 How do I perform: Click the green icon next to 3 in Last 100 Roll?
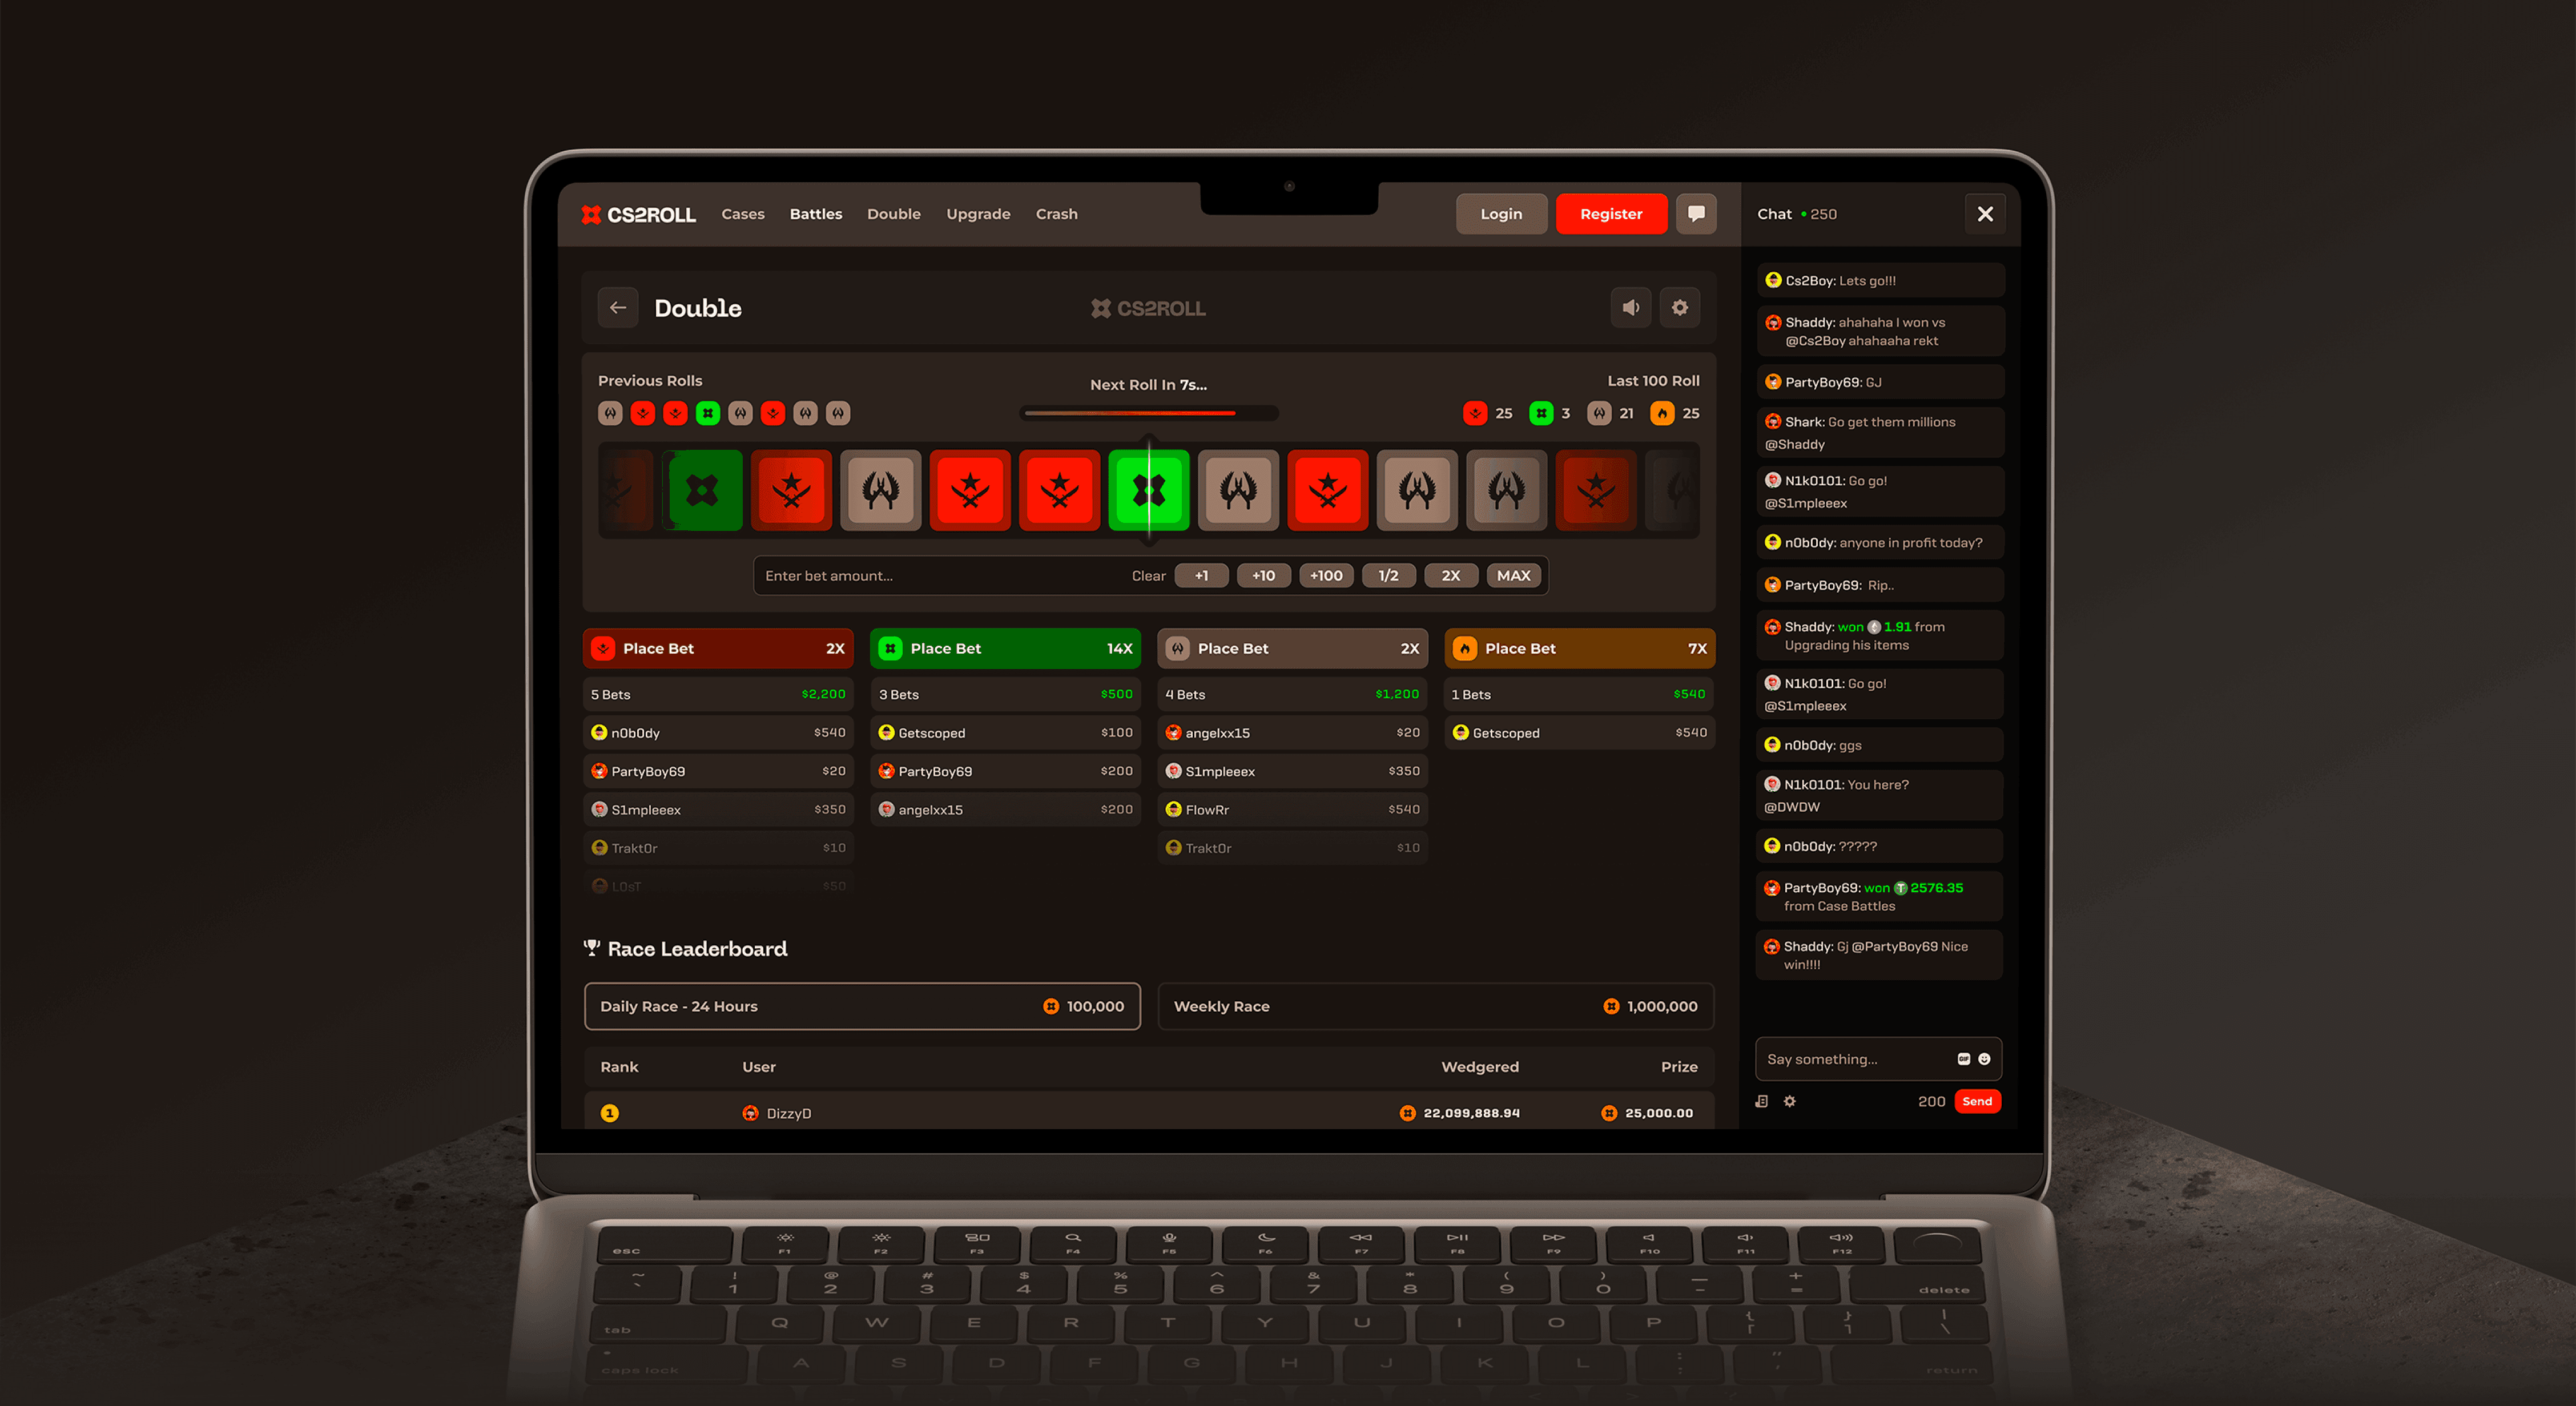point(1541,413)
